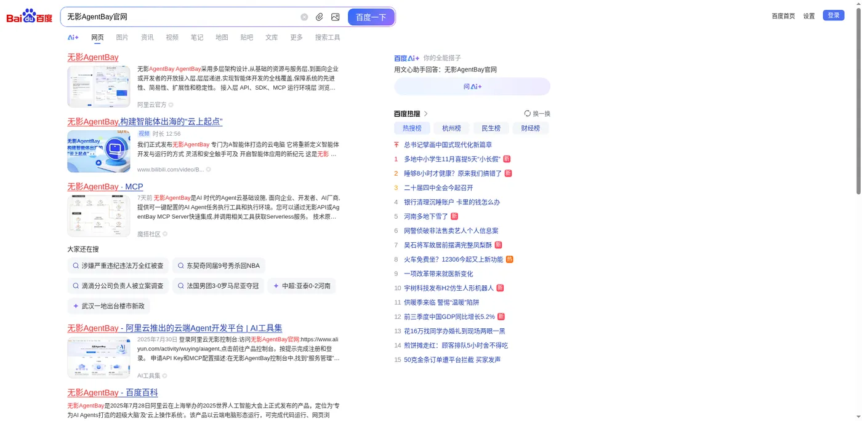Image resolution: width=862 pixels, height=421 pixels.
Task: Click 百度一下 search button
Action: 371,17
